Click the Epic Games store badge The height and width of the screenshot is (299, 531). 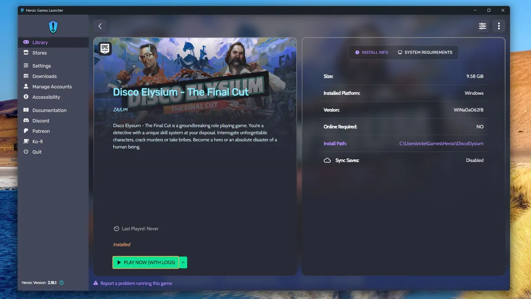(105, 49)
